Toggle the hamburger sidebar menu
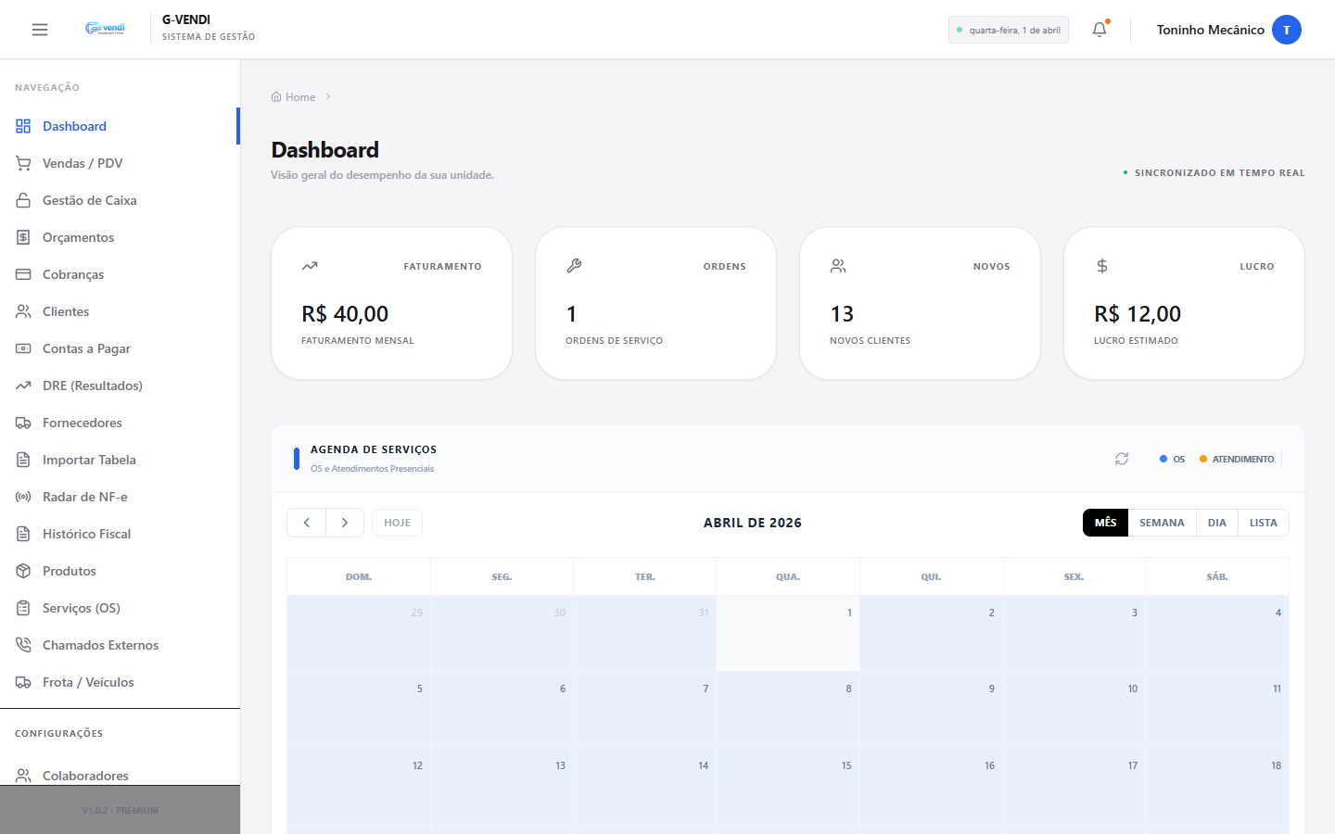 coord(40,30)
